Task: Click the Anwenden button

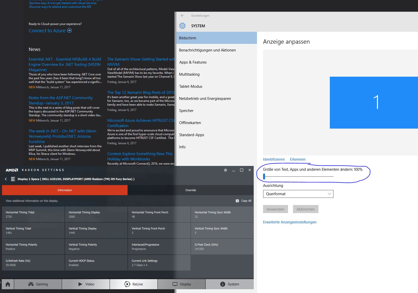Action: [x=275, y=209]
